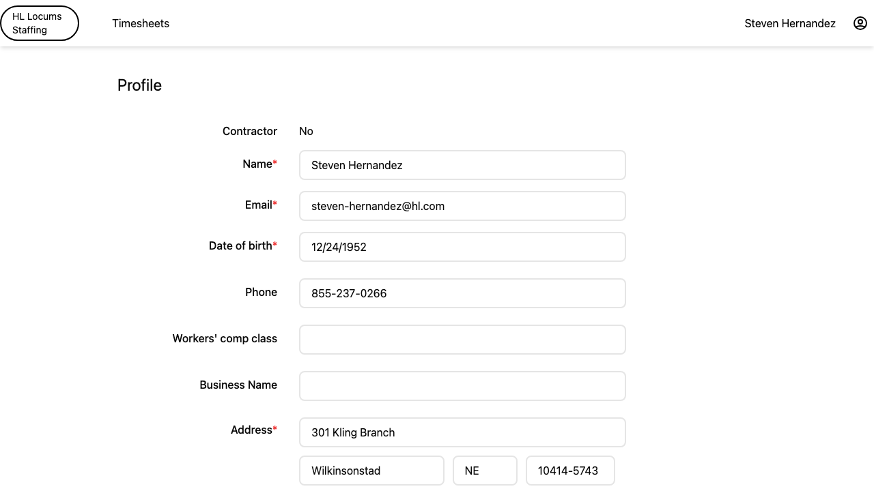Click the Date of birth label
Viewport: 874px width, 491px height.
(x=243, y=245)
